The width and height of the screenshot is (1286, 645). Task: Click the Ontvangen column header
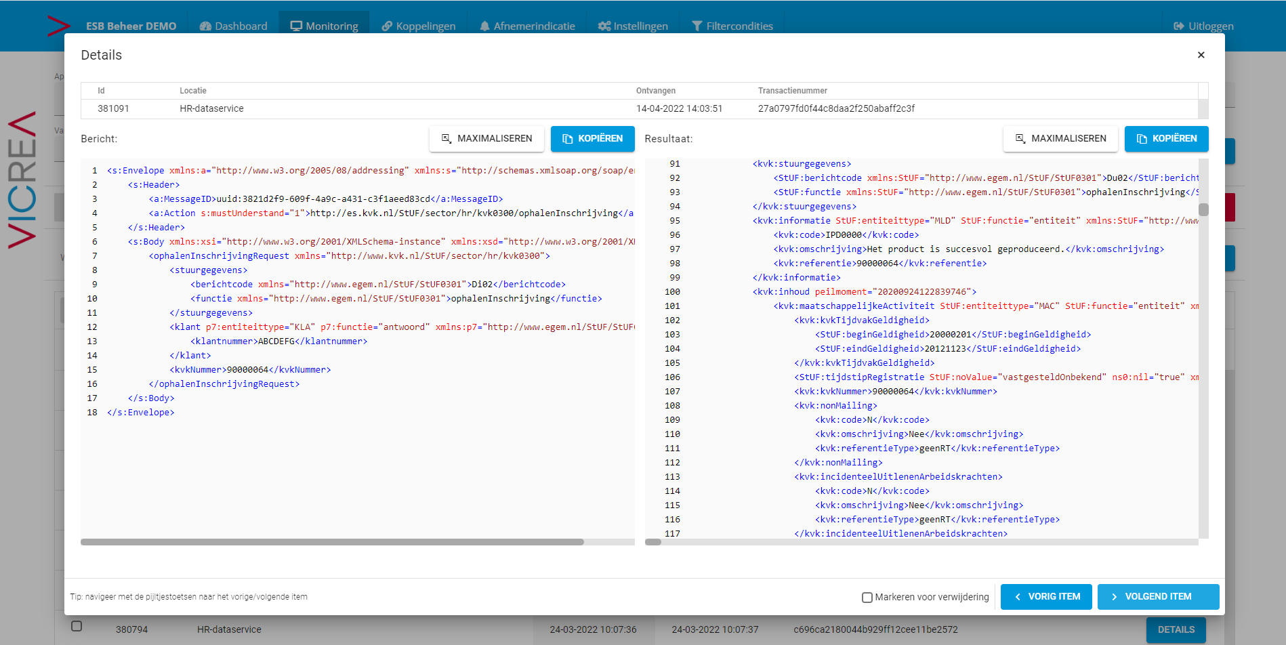tap(655, 91)
